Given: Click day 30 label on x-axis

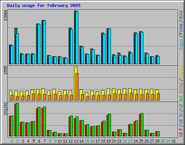Looking at the screenshot, I should pyautogui.click(x=168, y=141).
